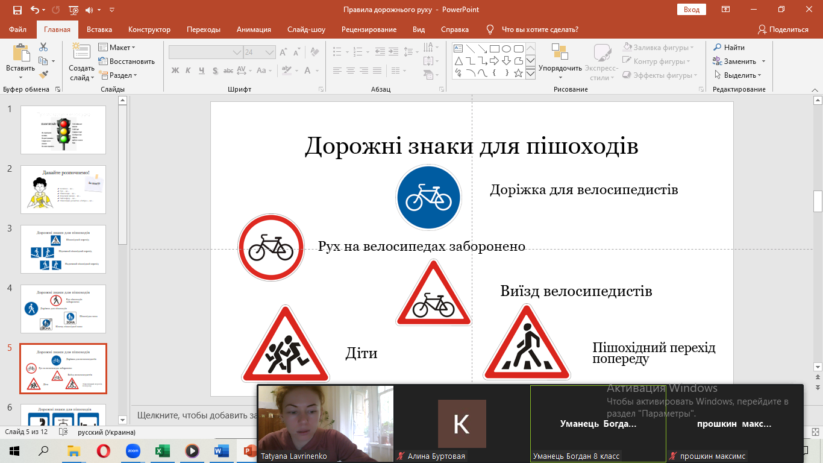Undo the last action
The image size is (823, 463).
pyautogui.click(x=34, y=10)
